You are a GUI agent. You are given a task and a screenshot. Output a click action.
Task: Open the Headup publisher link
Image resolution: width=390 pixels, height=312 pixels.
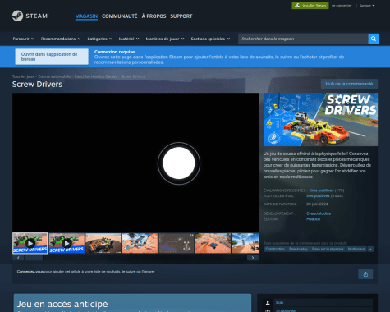[313, 219]
